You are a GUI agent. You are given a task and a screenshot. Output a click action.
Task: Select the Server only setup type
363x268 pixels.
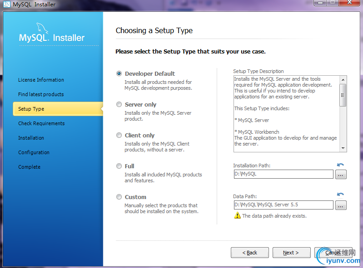[x=119, y=104]
